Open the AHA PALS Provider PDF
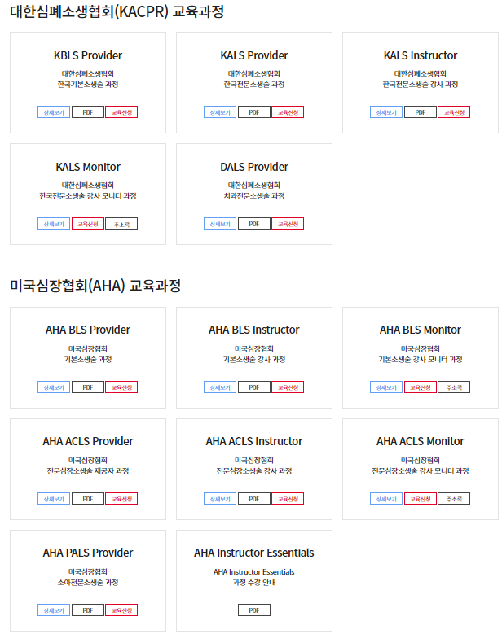Viewport: 502px width, 634px height. (x=88, y=610)
